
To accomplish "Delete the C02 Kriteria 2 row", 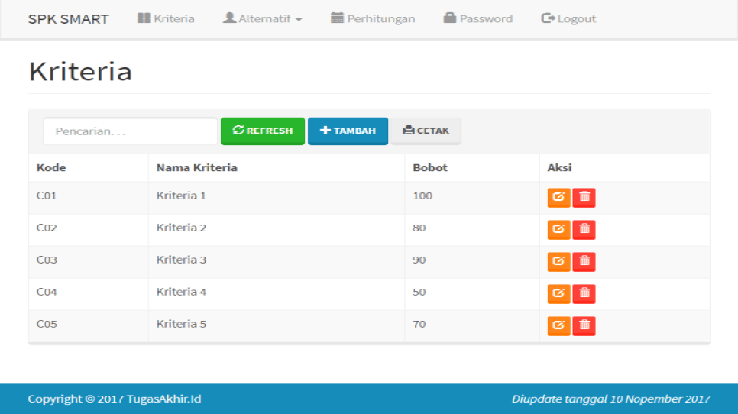I will coord(584,230).
